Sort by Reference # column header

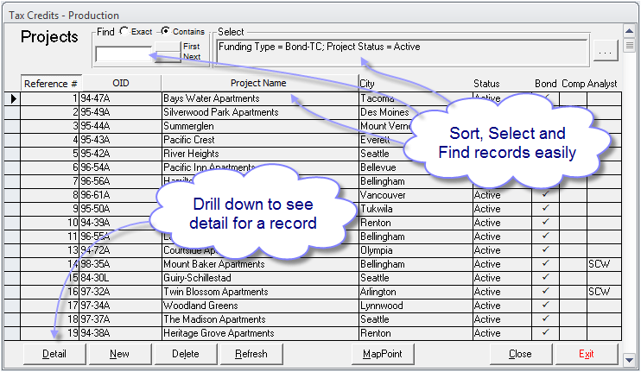click(51, 84)
